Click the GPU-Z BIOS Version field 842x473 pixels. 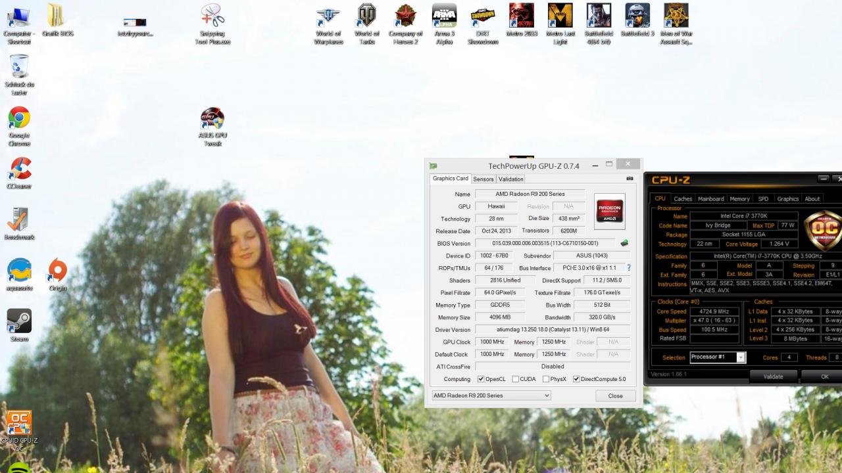pyautogui.click(x=545, y=243)
